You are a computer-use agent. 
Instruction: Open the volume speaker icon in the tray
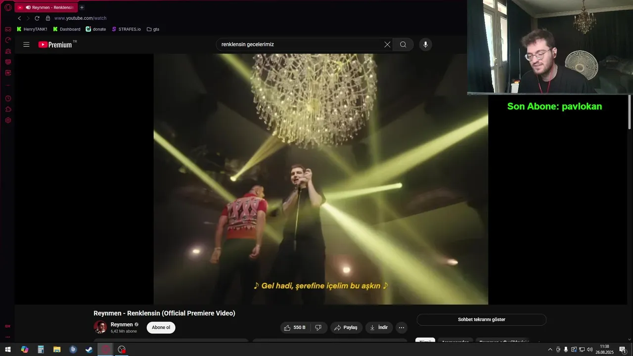tap(589, 350)
